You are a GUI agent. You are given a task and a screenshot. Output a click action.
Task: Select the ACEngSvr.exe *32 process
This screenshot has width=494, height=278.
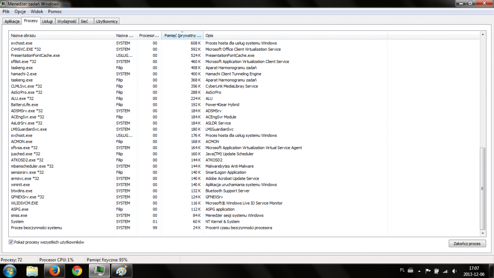tap(245, 117)
